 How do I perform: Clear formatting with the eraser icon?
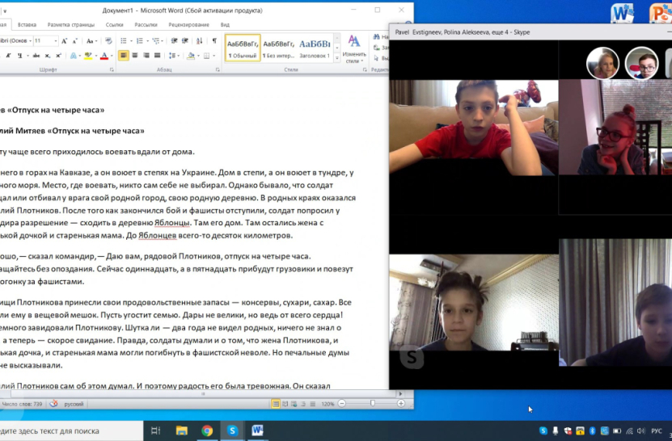click(x=108, y=41)
